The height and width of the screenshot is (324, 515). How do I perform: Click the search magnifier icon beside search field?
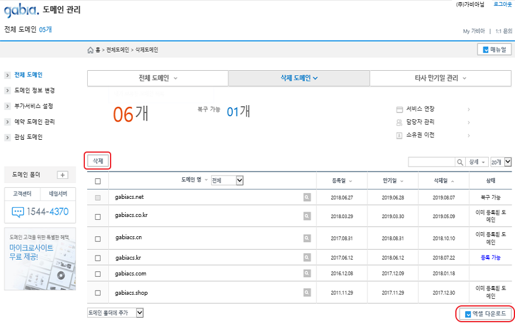[x=460, y=162]
